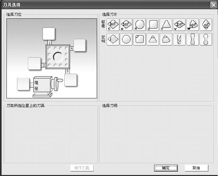Choose the custom dumbbell-shaped insert
The height and width of the screenshot is (176, 218).
(x=206, y=39)
